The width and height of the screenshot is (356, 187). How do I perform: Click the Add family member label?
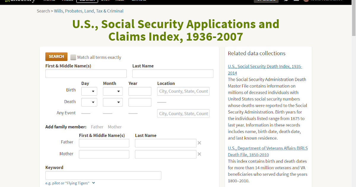66,127
